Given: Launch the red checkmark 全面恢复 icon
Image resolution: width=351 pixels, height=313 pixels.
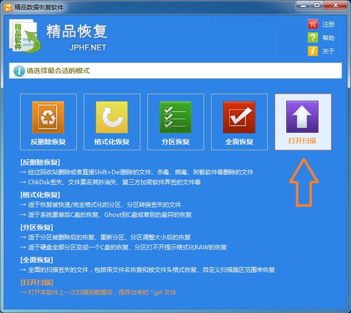Looking at the screenshot, I should pos(239,117).
